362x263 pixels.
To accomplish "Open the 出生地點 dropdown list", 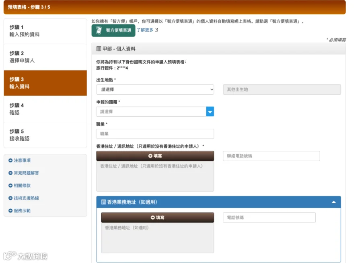I will click(x=155, y=89).
